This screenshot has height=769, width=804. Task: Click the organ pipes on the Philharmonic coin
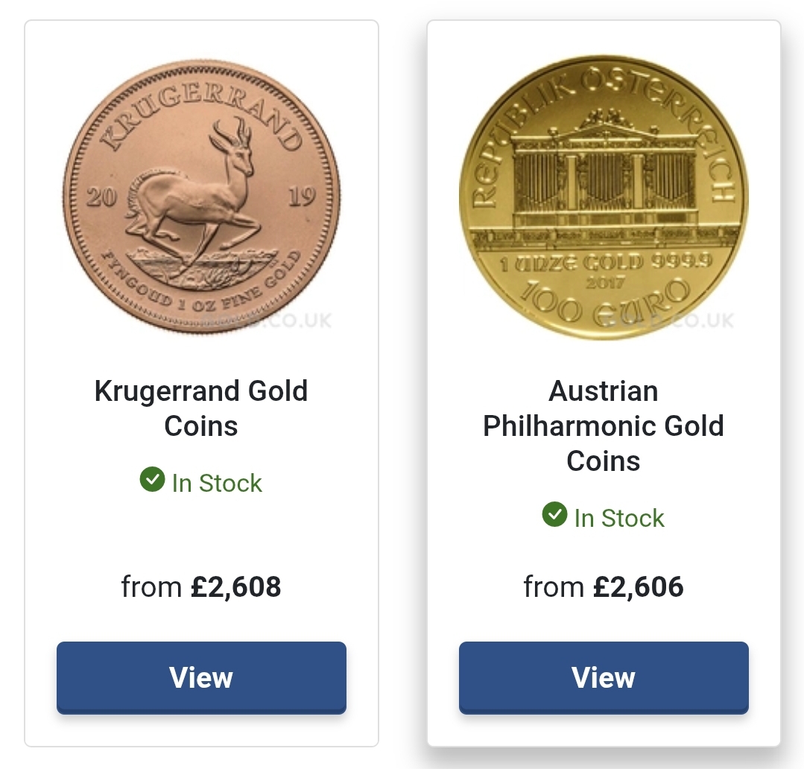604,182
